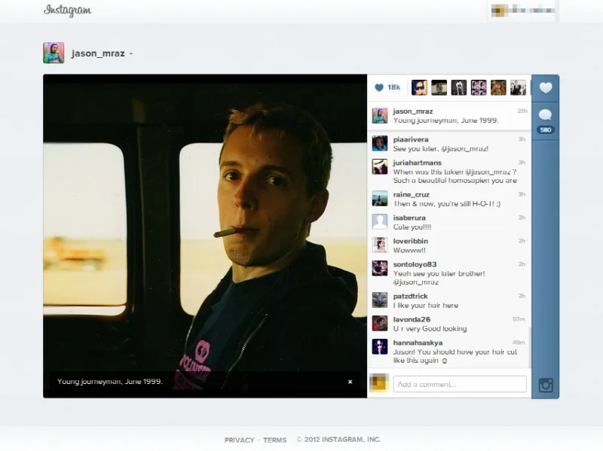Click the comment bubble icon in sidebar
The image size is (603, 451).
pos(546,115)
